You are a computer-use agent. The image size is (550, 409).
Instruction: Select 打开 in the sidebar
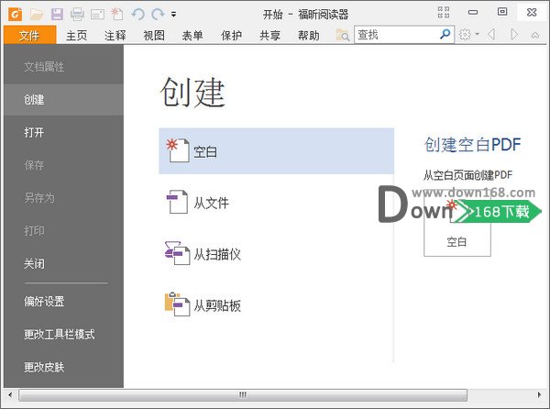(63, 133)
